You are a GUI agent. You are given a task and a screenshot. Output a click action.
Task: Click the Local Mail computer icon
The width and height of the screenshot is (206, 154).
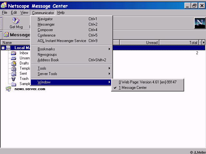8,48
